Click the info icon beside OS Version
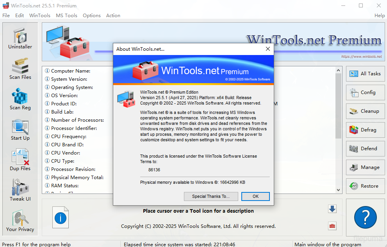Viewport: 387px width, 247px height. pyautogui.click(x=47, y=95)
